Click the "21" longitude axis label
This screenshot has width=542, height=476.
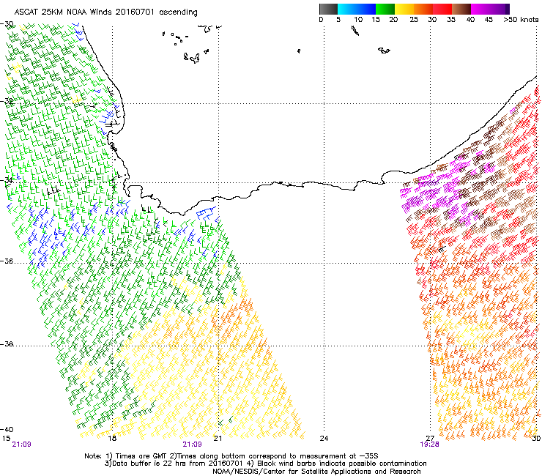(x=218, y=439)
